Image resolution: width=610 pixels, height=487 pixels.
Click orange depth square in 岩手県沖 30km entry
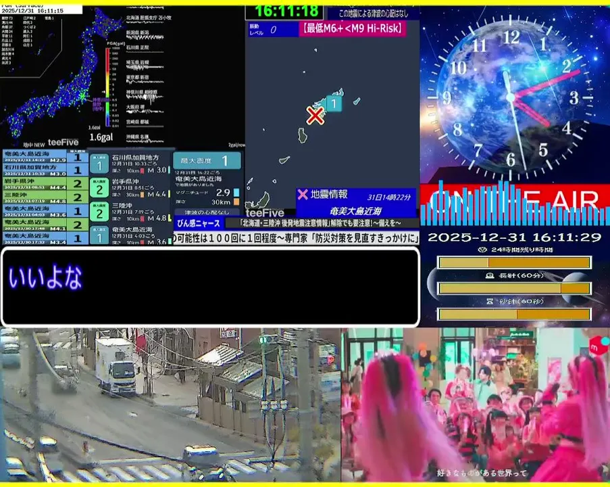point(143,194)
